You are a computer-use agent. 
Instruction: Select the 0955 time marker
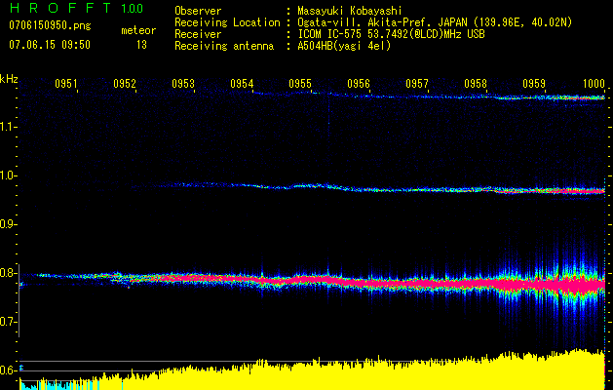(x=300, y=85)
